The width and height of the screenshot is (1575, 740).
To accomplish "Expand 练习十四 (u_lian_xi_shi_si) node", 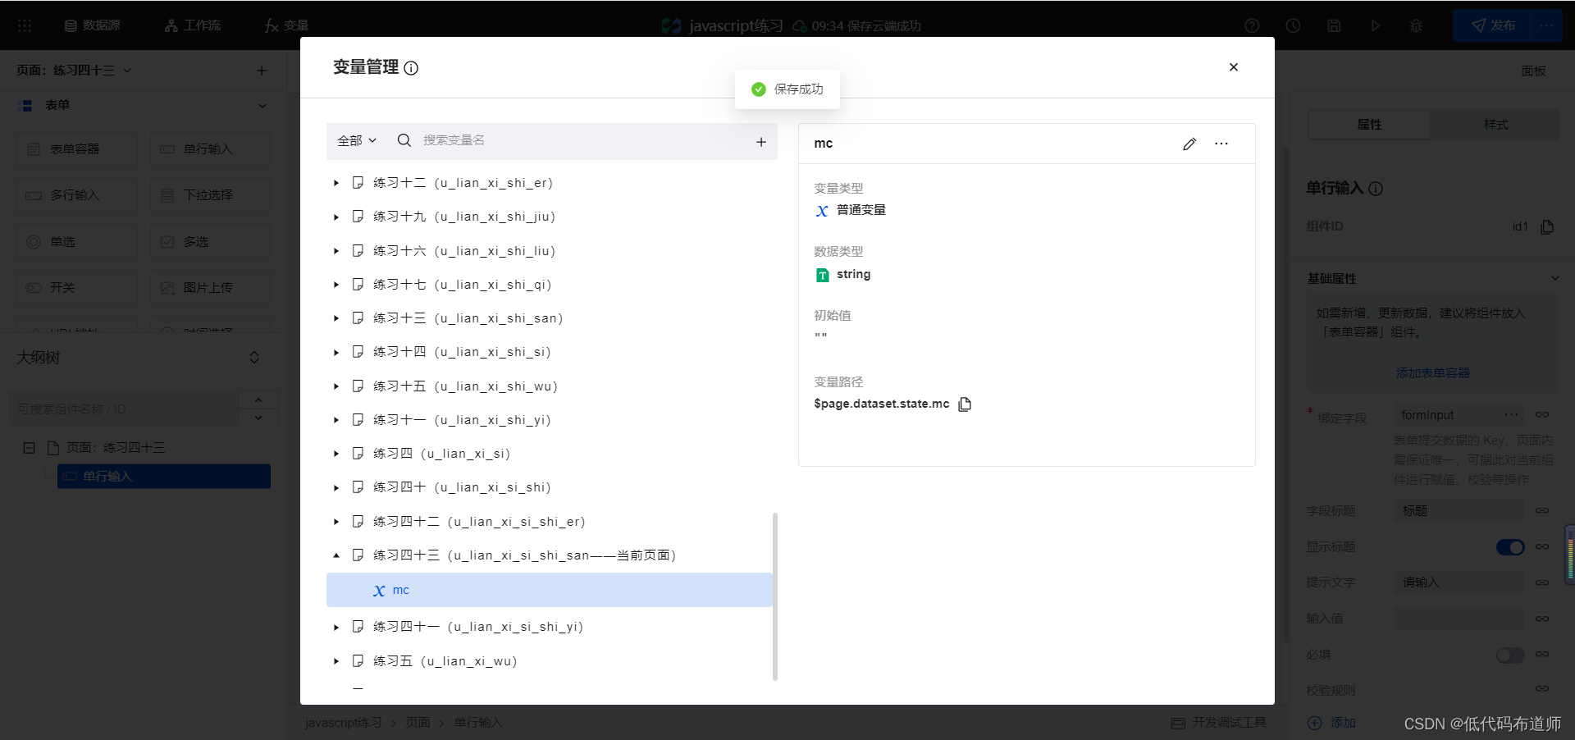I will pos(336,352).
